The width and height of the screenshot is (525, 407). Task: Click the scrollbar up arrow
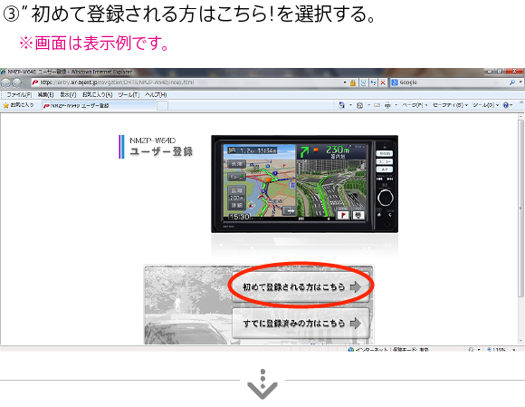click(520, 116)
